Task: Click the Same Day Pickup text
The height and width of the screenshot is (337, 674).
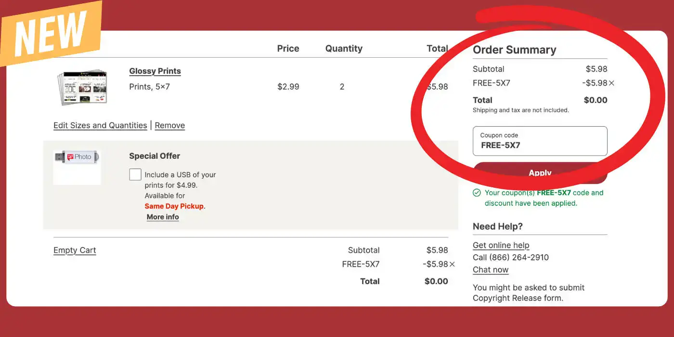Action: pyautogui.click(x=174, y=206)
